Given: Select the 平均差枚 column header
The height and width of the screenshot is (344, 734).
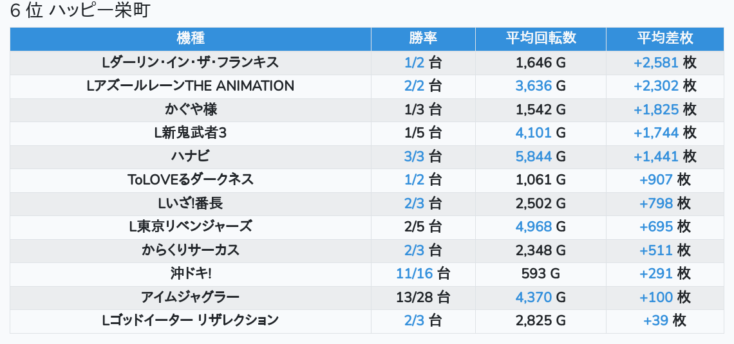Looking at the screenshot, I should tap(664, 39).
